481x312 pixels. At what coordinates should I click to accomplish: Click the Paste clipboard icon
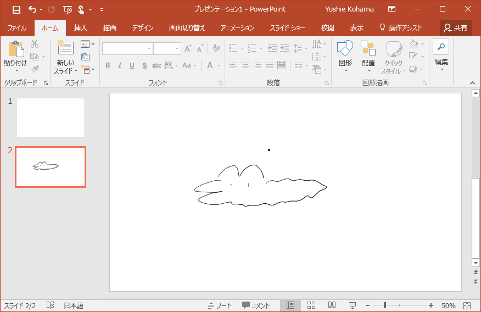pyautogui.click(x=15, y=50)
